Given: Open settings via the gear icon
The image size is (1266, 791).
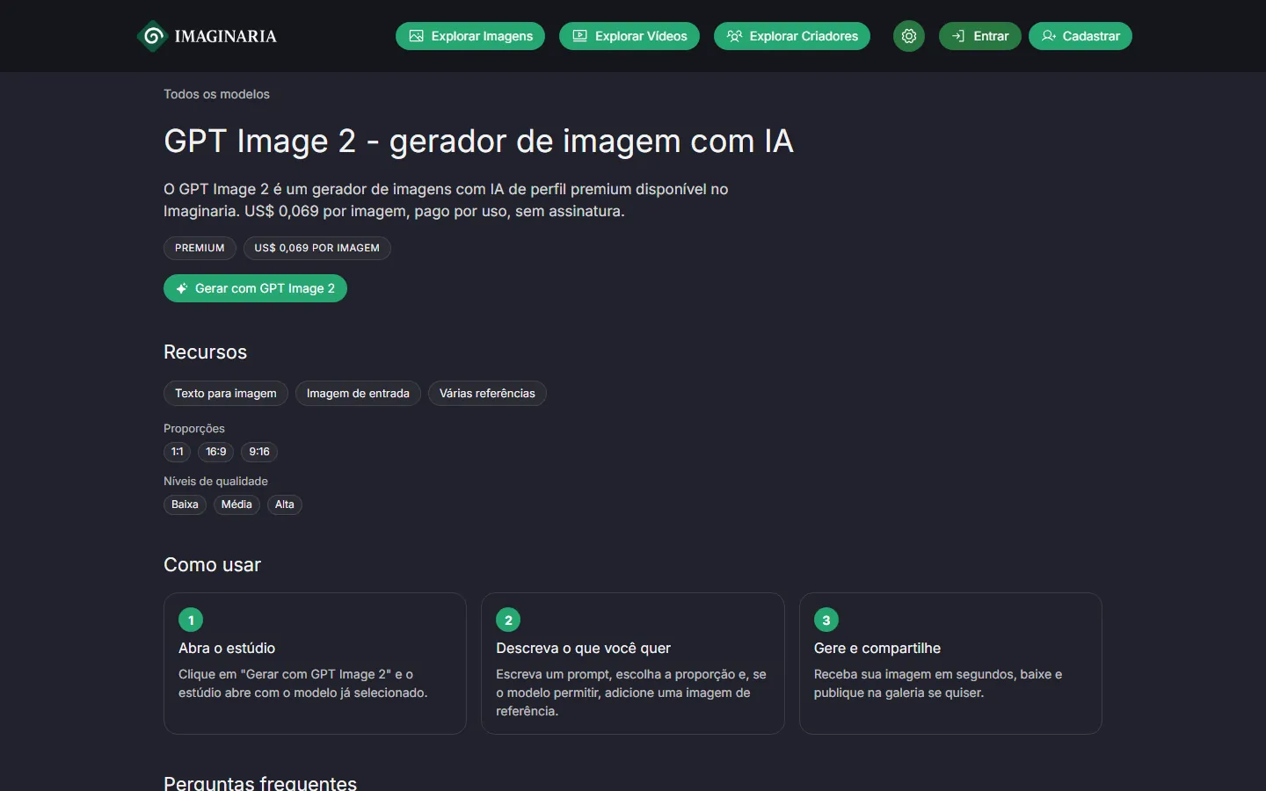Looking at the screenshot, I should pyautogui.click(x=909, y=36).
